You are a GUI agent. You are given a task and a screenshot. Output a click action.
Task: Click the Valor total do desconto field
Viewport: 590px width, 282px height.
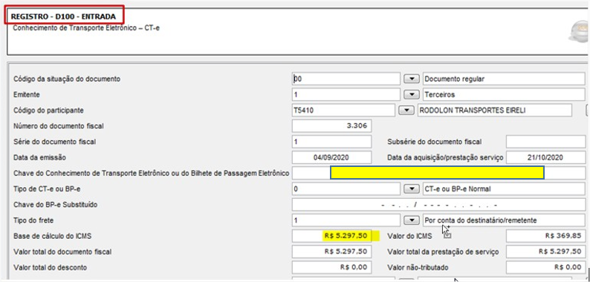pyautogui.click(x=332, y=267)
